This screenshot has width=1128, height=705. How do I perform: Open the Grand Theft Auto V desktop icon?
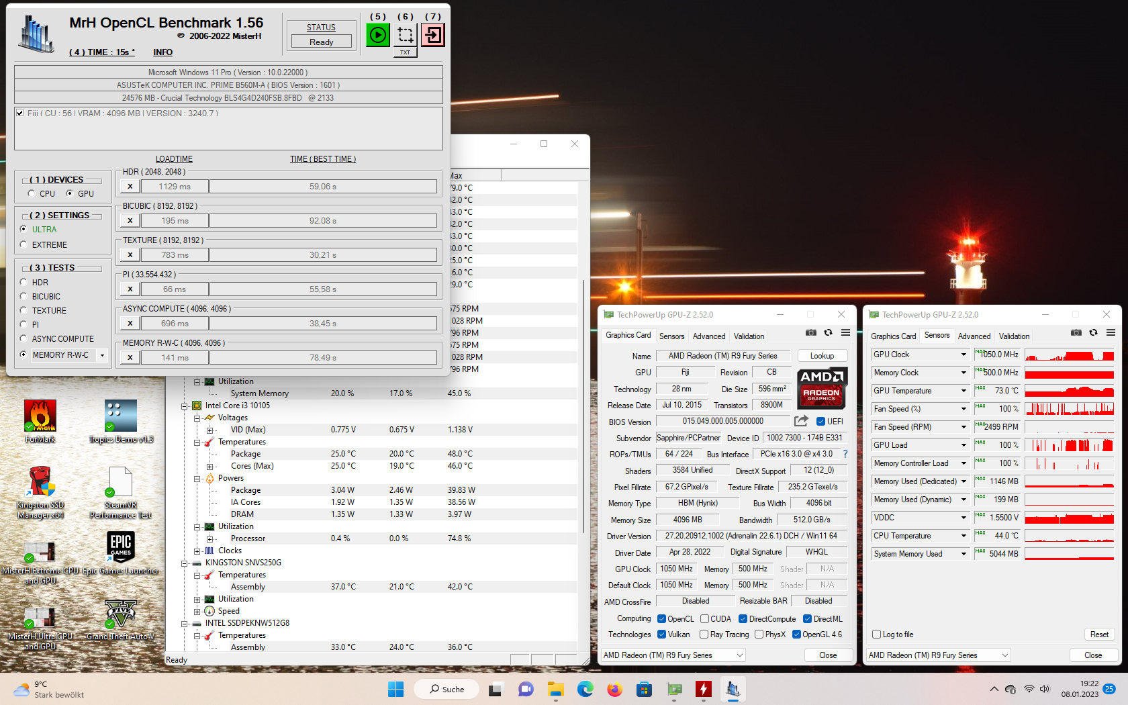click(121, 620)
